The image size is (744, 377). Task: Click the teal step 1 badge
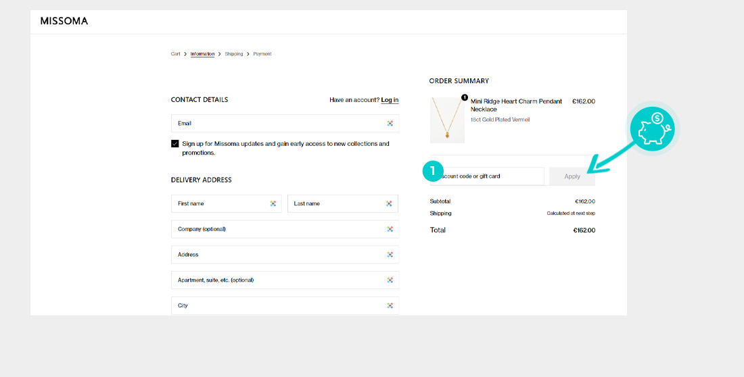pos(433,172)
